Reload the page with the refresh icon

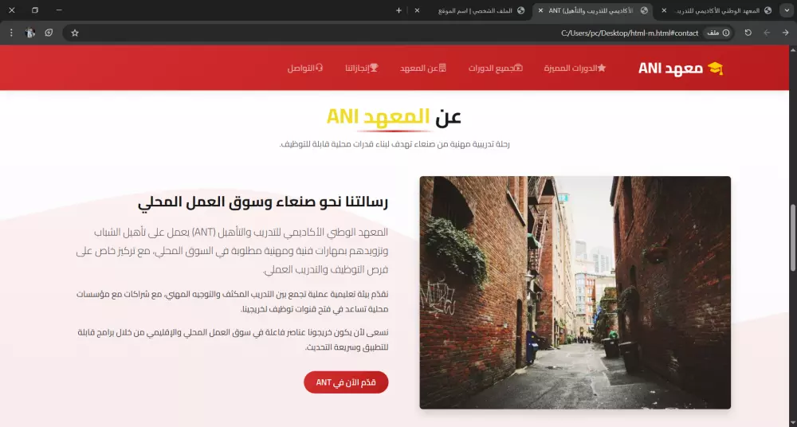[748, 33]
